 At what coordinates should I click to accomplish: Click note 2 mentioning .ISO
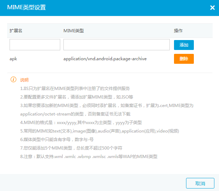(x=77, y=97)
